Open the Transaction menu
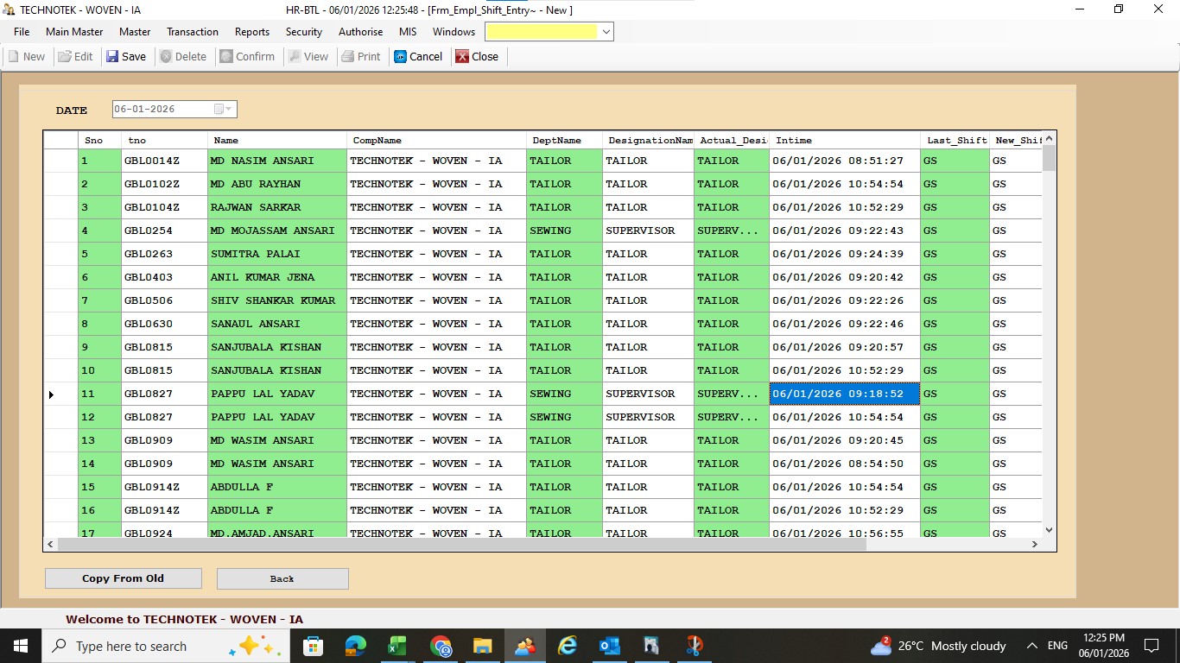The image size is (1180, 663). (193, 32)
